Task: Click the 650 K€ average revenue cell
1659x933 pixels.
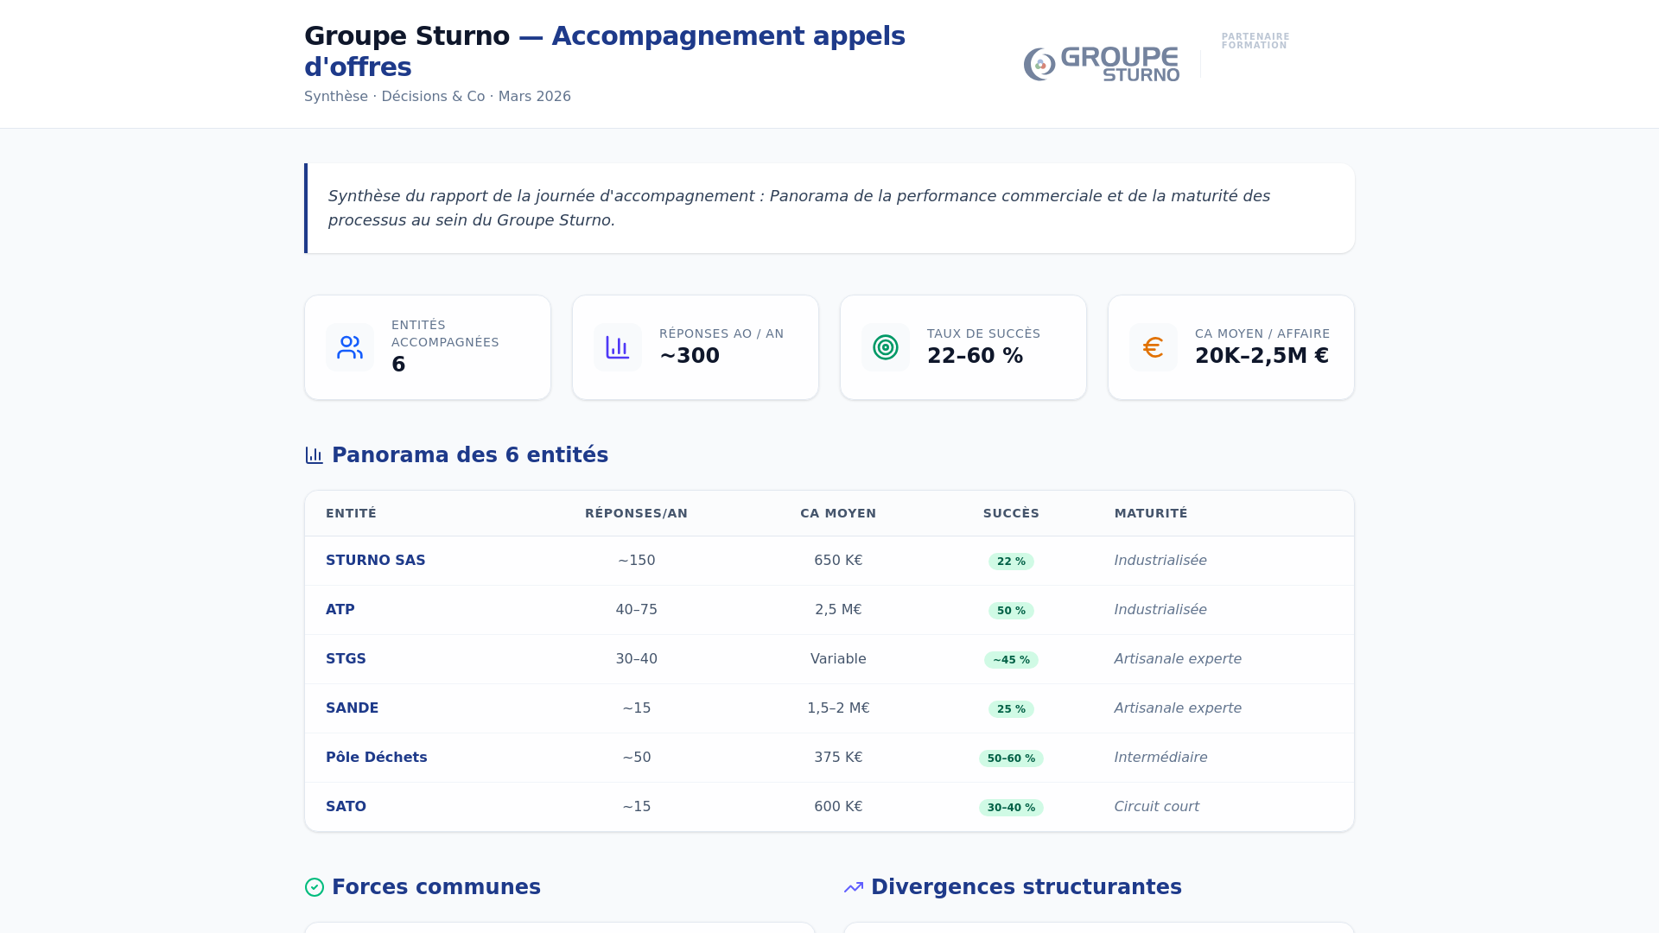Action: point(838,561)
